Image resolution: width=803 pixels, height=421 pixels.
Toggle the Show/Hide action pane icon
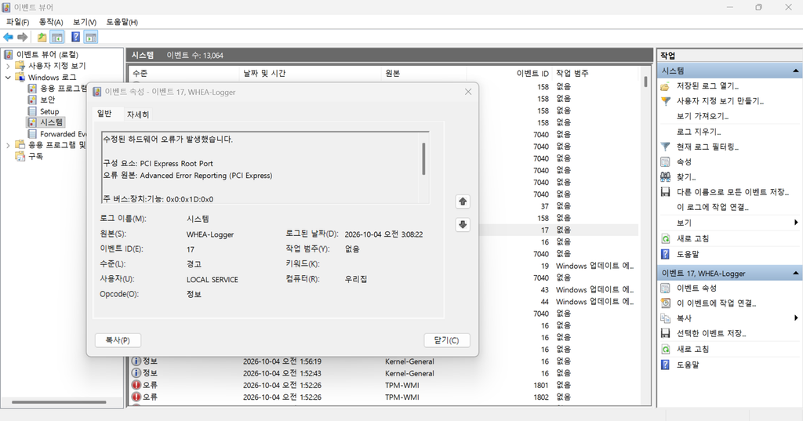[x=91, y=37]
